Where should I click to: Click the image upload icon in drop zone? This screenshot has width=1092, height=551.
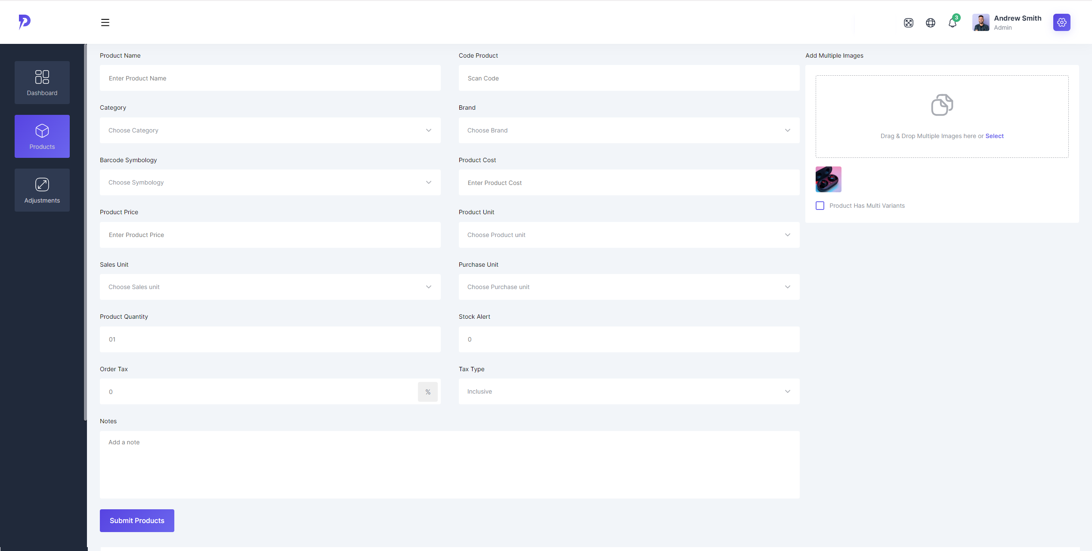click(942, 105)
